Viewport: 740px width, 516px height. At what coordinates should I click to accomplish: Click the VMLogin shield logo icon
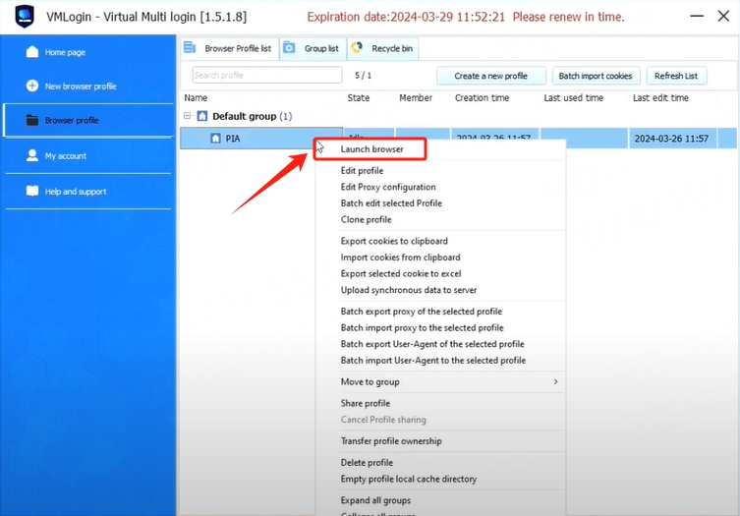point(25,17)
